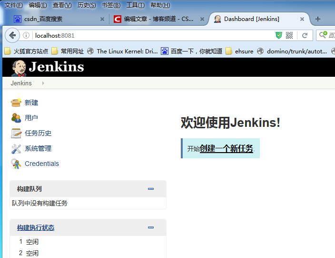Open the 工具(T) menu
The height and width of the screenshot is (258, 335).
(136, 5)
